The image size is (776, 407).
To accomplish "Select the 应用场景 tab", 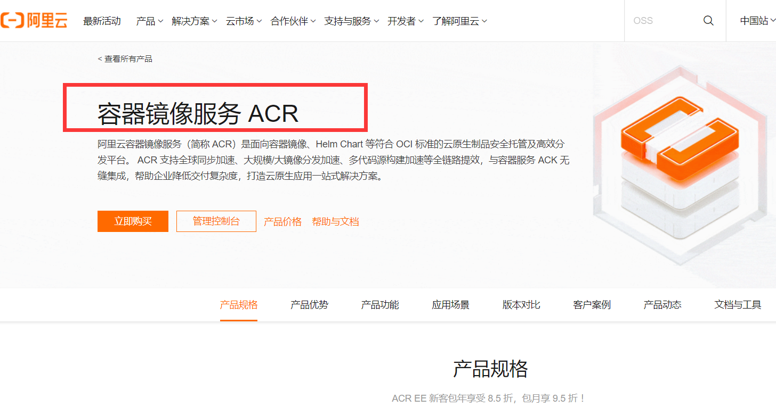I will 451,305.
